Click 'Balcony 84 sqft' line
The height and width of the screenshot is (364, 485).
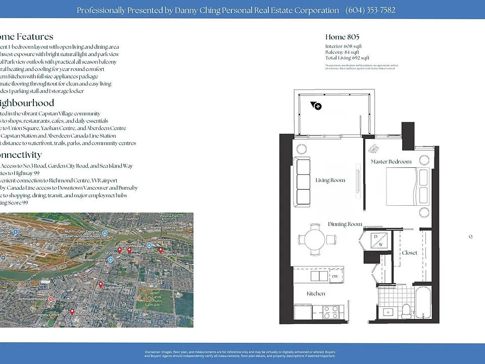pos(342,52)
